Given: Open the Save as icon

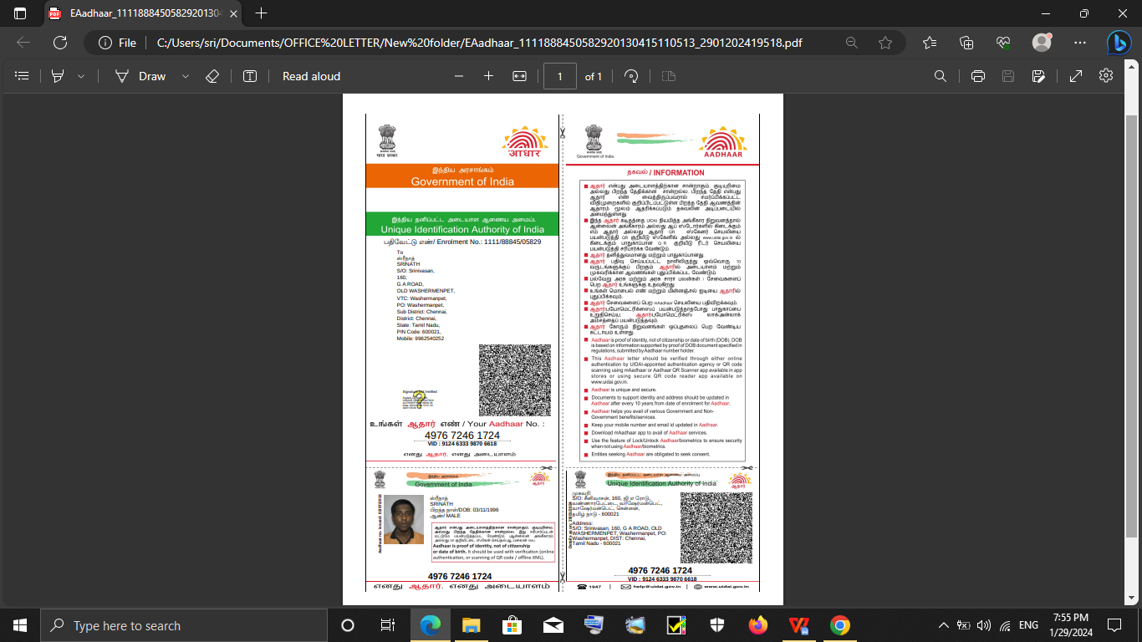Looking at the screenshot, I should coord(1038,76).
